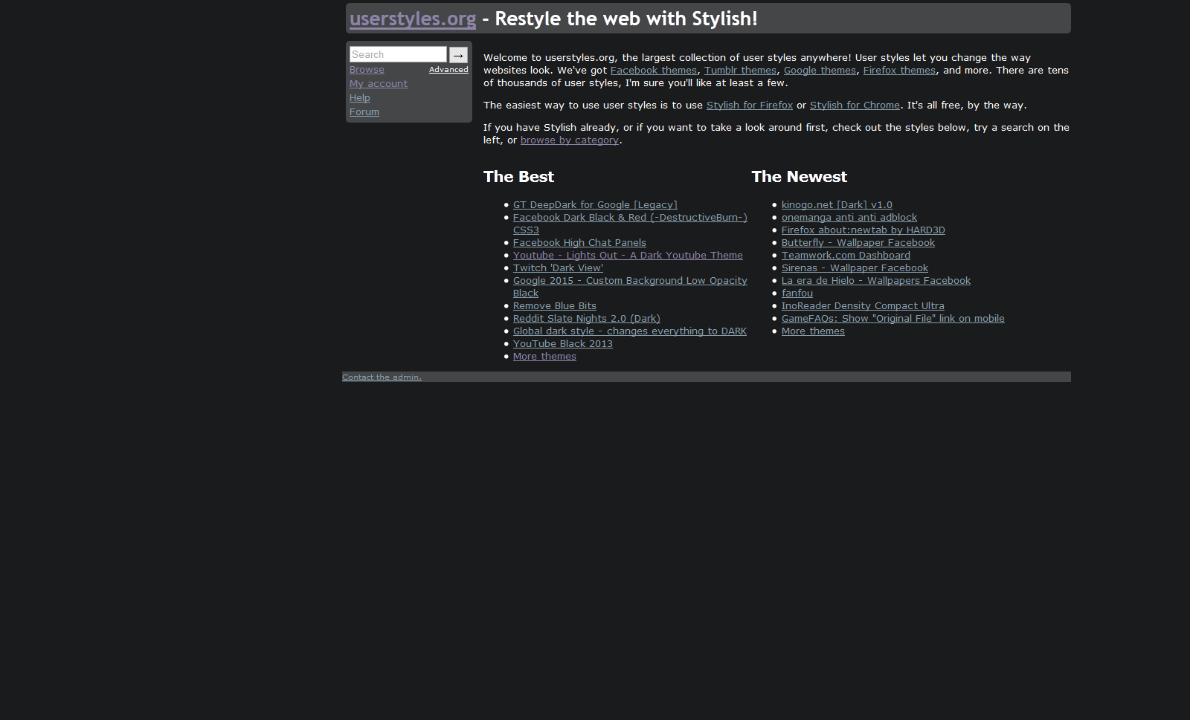Image resolution: width=1190 pixels, height=720 pixels.
Task: Open Sirenas - Wallpaper Facebook style
Action: [x=855, y=268]
